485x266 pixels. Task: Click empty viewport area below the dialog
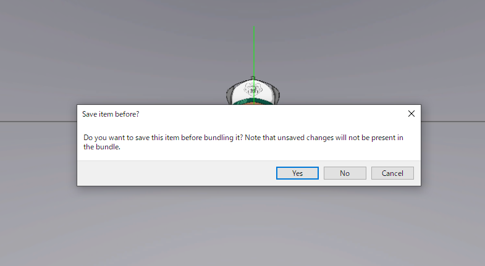click(242, 225)
